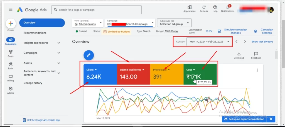Open the Help icon
Image resolution: width=285 pixels, height=127 pixels.
[215, 7]
